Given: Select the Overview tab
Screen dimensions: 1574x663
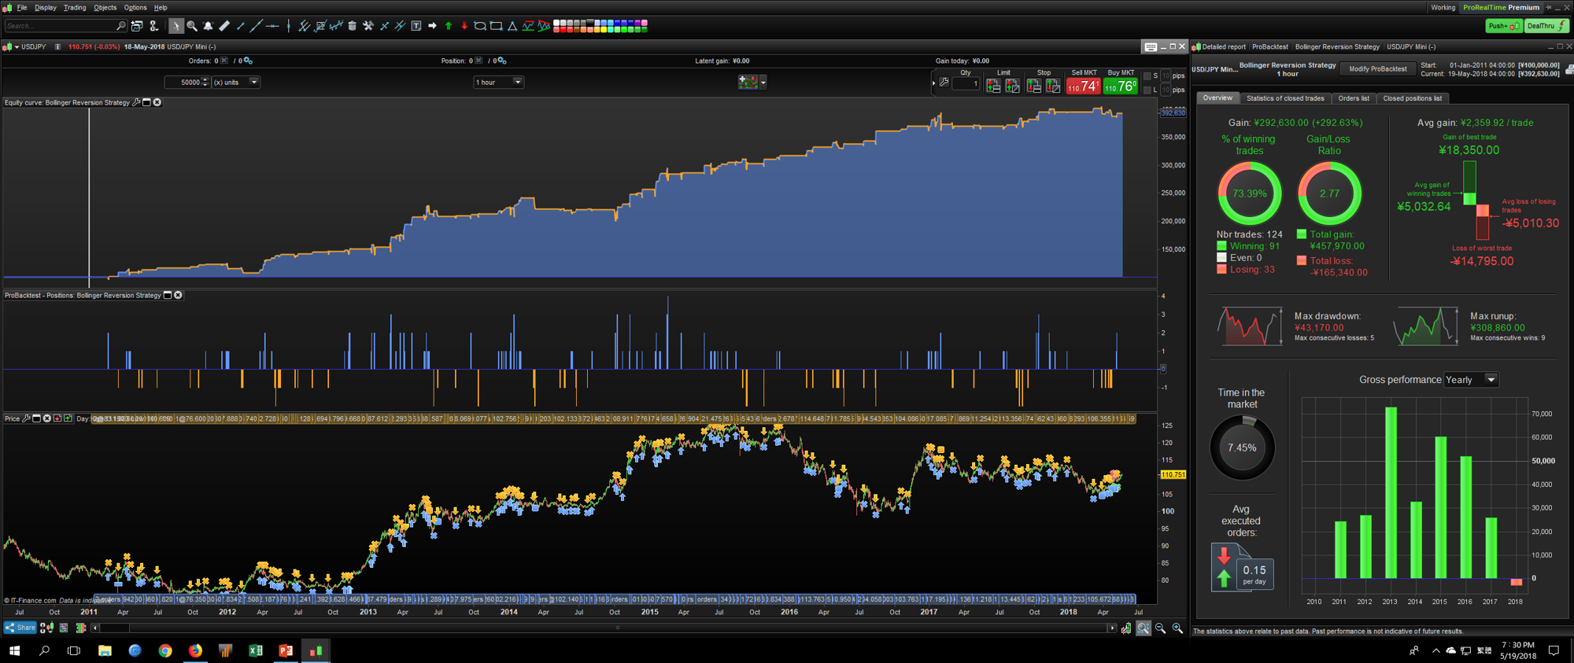Looking at the screenshot, I should [1217, 98].
